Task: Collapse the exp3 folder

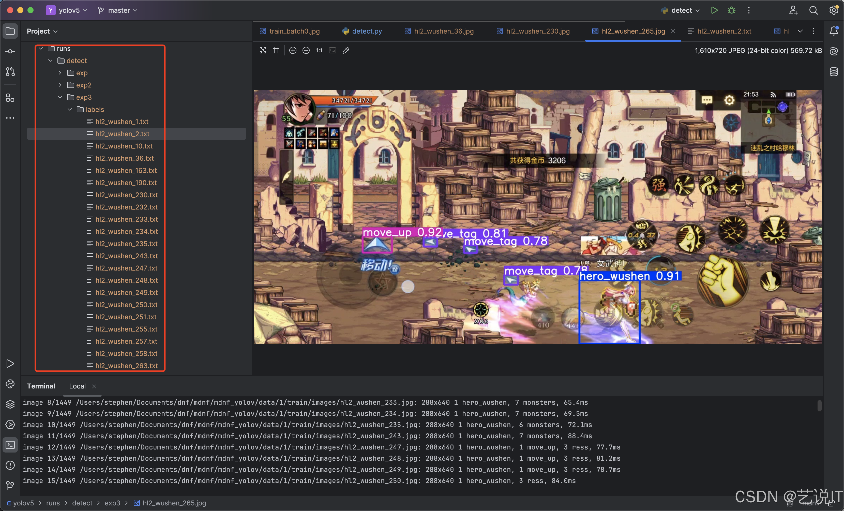Action: (60, 97)
